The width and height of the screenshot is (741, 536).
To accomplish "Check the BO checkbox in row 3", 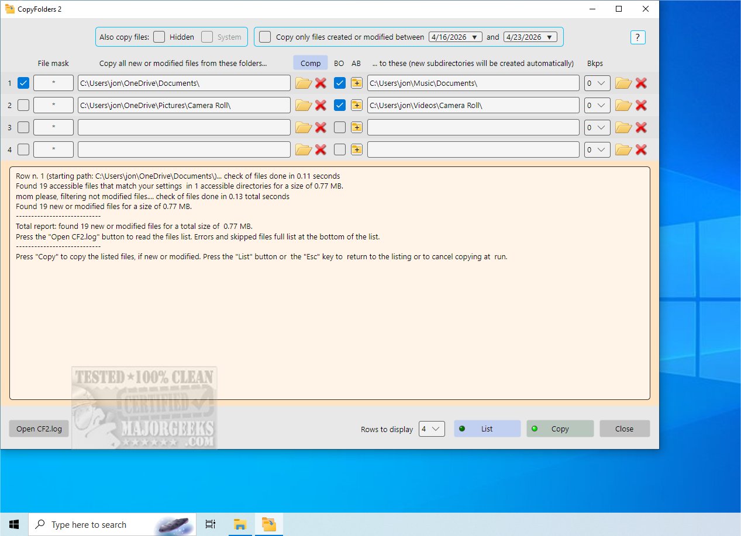I will 340,127.
